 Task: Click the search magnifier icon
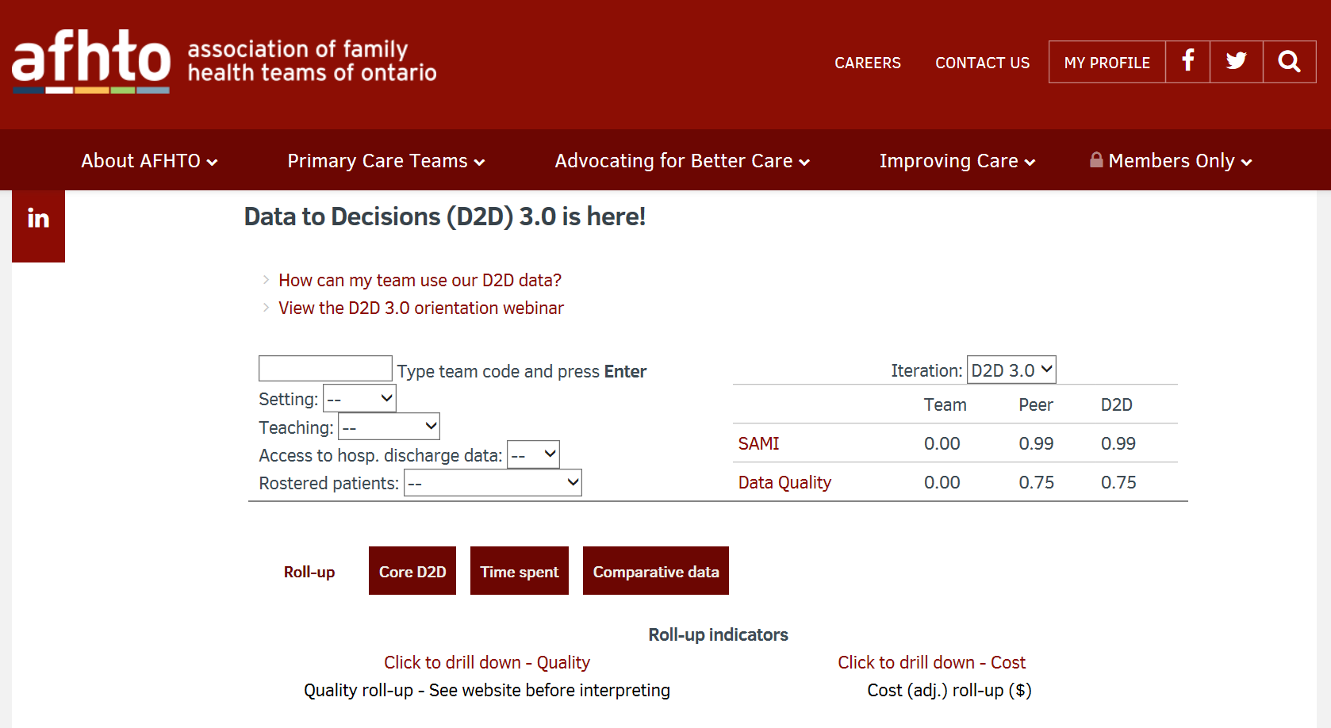click(1289, 61)
